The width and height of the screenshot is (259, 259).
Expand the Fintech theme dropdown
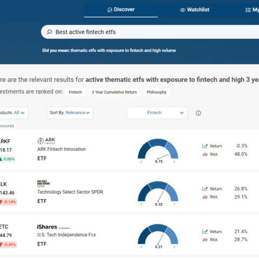coord(157,113)
